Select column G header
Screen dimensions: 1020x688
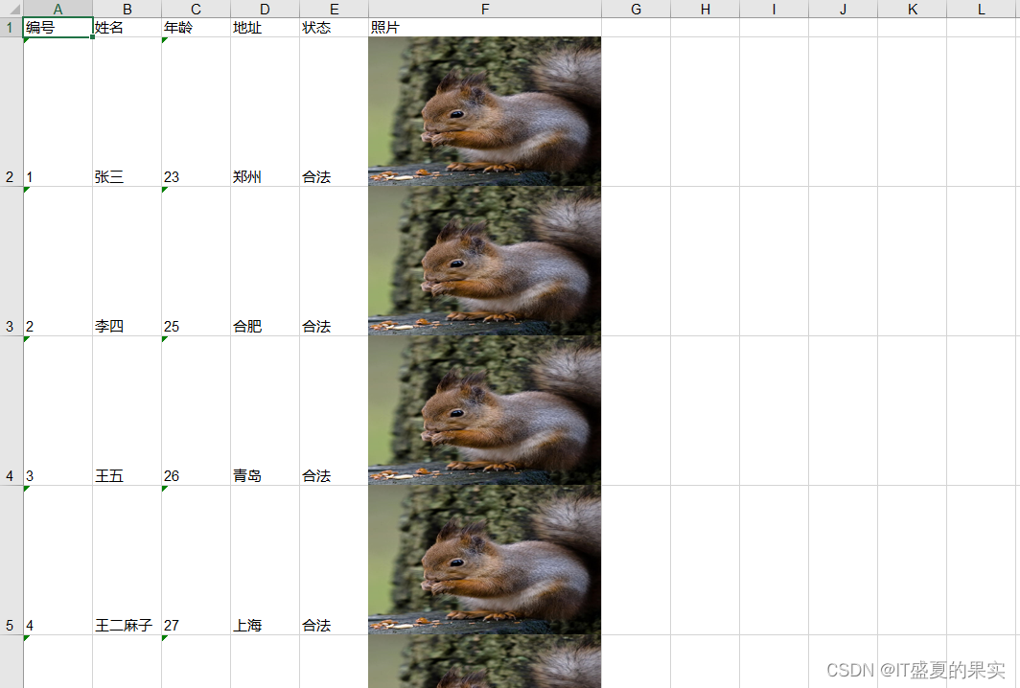[x=636, y=9]
